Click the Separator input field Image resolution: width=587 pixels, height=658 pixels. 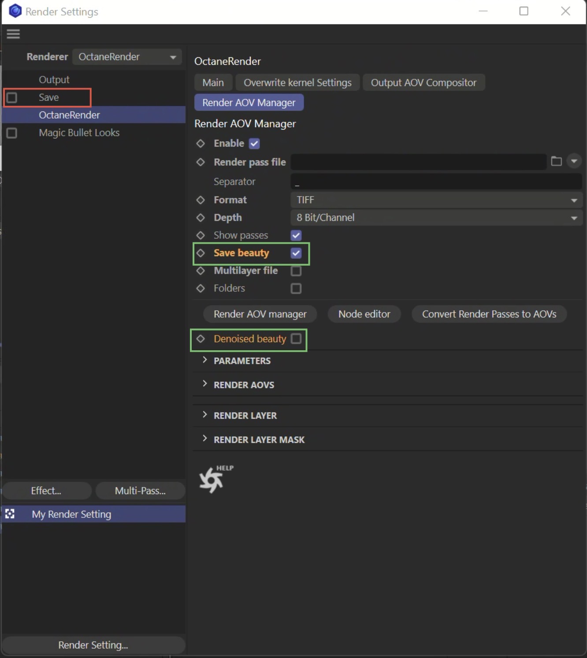point(436,182)
